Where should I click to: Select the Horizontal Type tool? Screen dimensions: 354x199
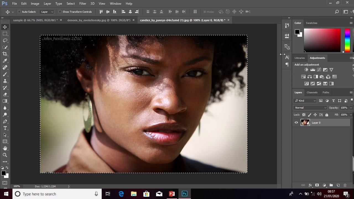tap(5, 128)
